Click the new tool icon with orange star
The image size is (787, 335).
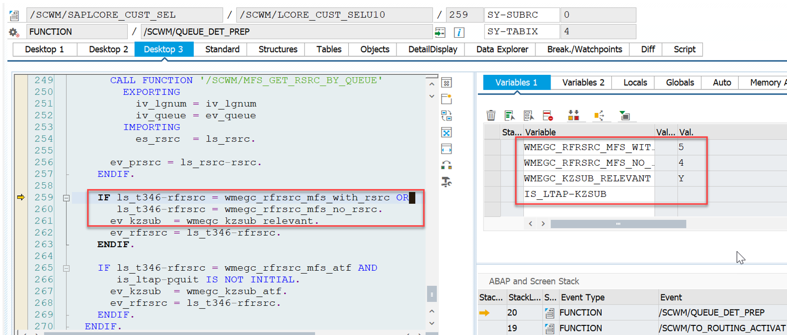click(446, 99)
